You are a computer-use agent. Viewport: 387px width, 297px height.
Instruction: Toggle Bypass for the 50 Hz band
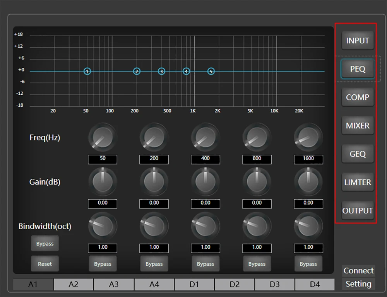click(x=103, y=264)
